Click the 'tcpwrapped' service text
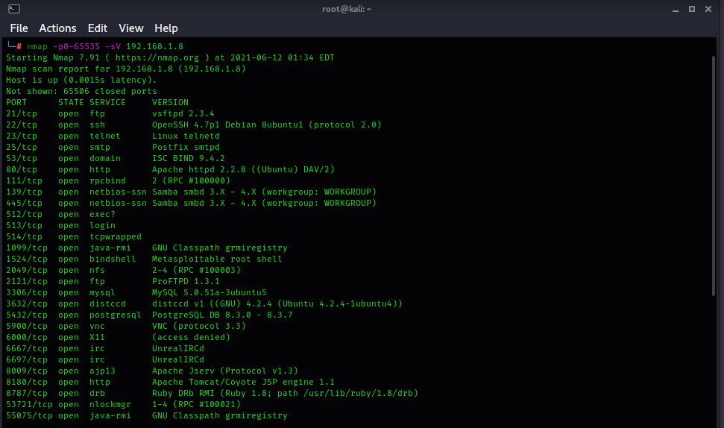This screenshot has width=724, height=428. coord(116,236)
